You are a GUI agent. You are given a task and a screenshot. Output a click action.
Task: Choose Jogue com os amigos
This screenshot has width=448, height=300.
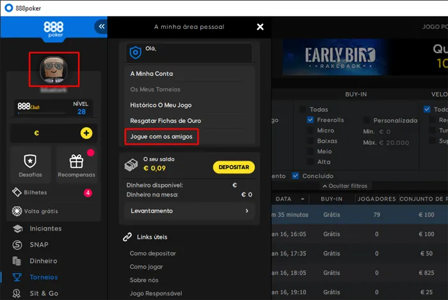click(161, 137)
